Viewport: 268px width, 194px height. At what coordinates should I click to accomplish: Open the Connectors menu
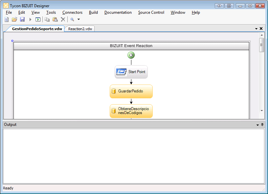pyautogui.click(x=72, y=12)
